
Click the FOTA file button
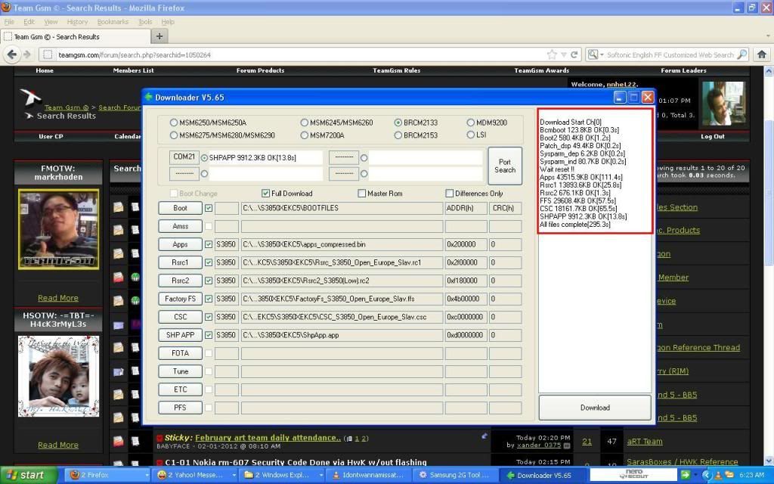click(x=180, y=353)
